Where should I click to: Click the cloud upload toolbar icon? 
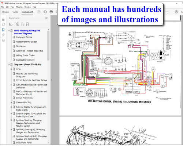[45, 12]
